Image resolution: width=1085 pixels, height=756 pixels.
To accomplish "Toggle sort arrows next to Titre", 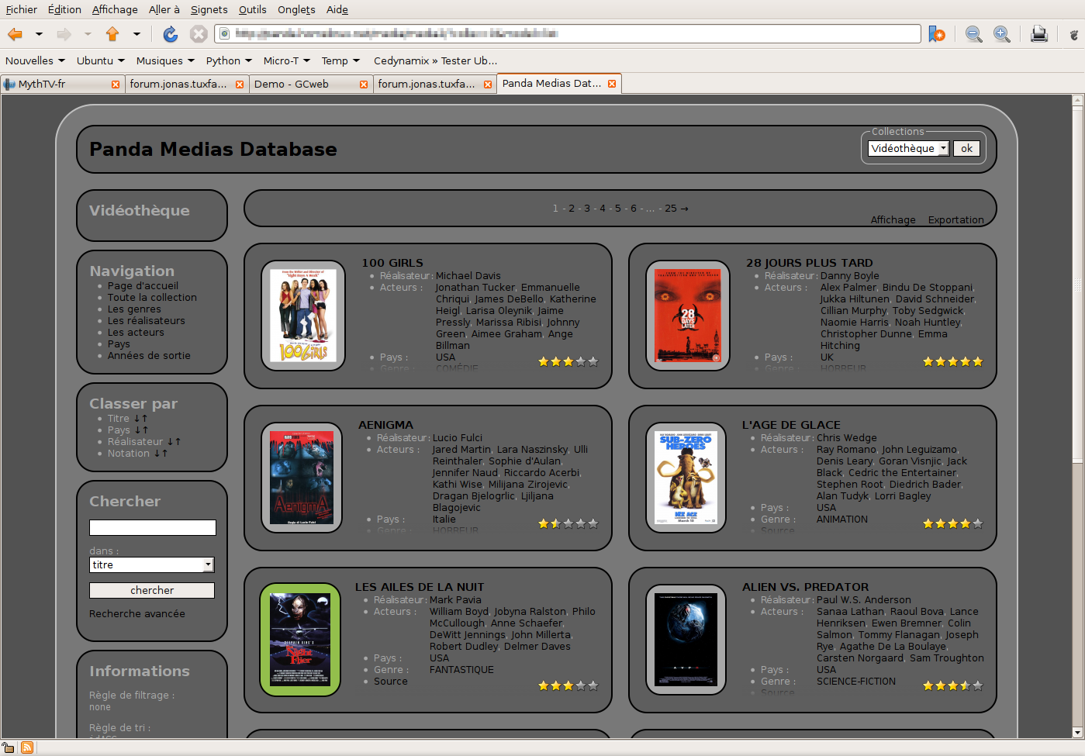I will click(x=140, y=419).
